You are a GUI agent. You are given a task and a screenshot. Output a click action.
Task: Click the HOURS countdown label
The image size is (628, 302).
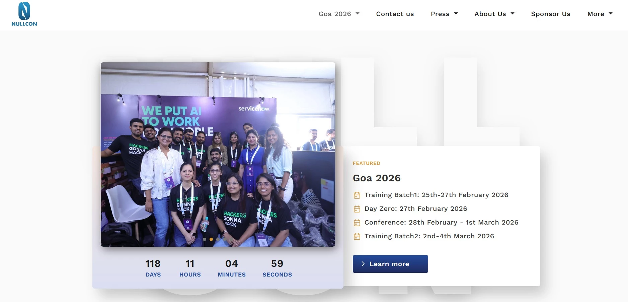(190, 275)
